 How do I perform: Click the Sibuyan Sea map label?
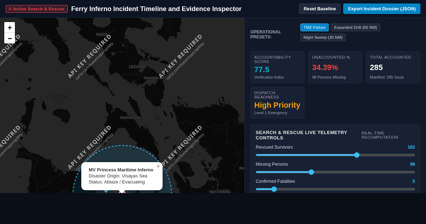click(x=58, y=98)
